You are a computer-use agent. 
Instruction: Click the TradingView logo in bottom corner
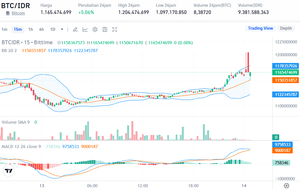(8, 170)
